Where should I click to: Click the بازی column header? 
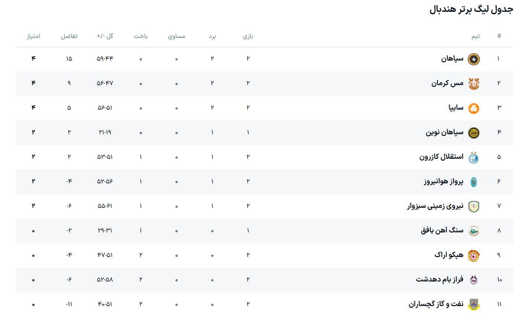click(248, 36)
